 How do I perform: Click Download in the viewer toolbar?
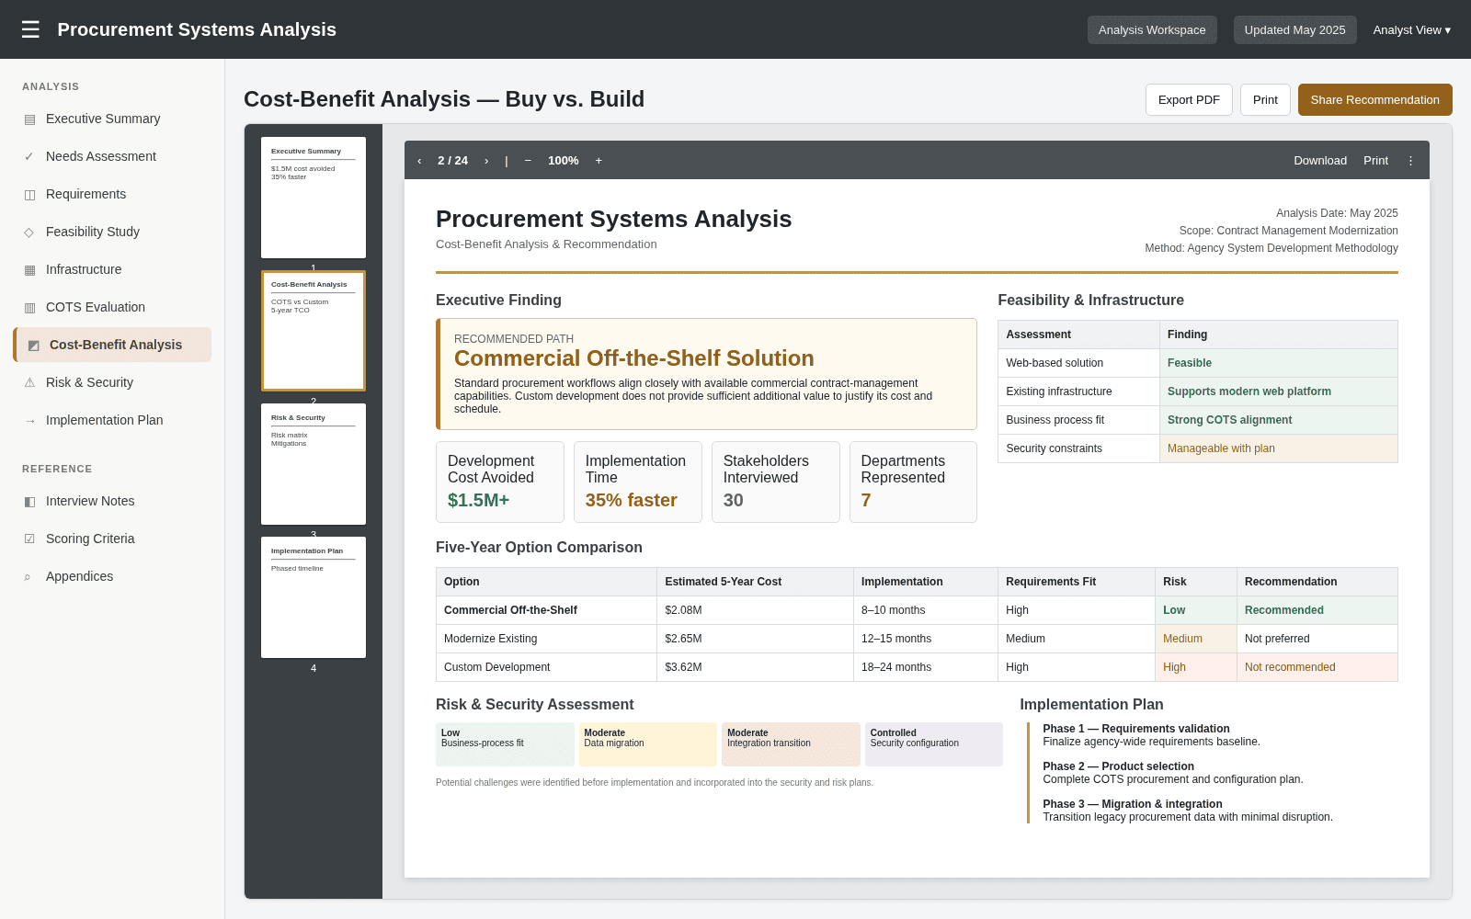(1320, 161)
